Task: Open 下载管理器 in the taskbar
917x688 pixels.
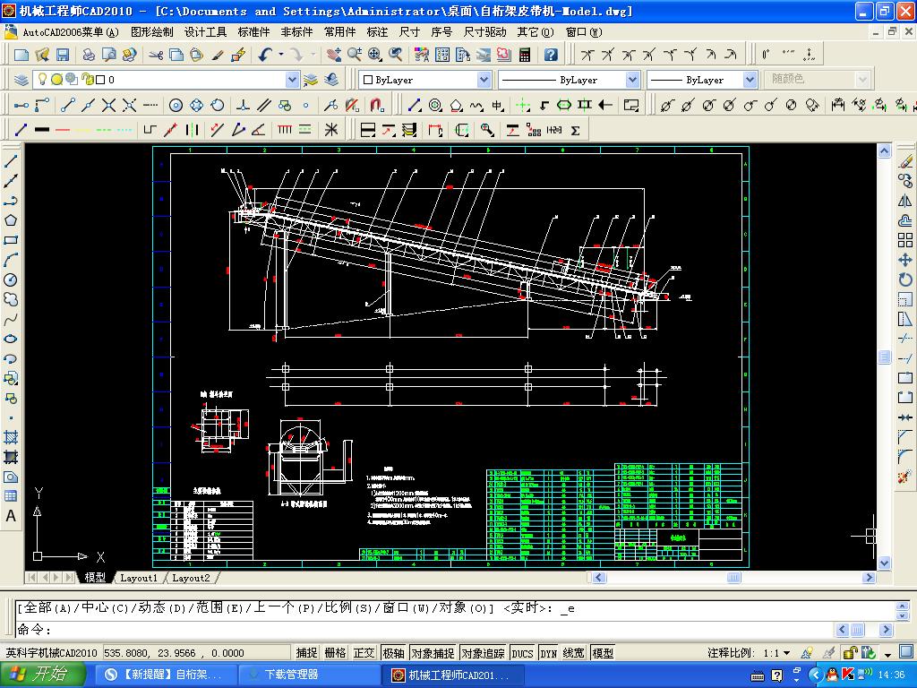Action: point(290,675)
